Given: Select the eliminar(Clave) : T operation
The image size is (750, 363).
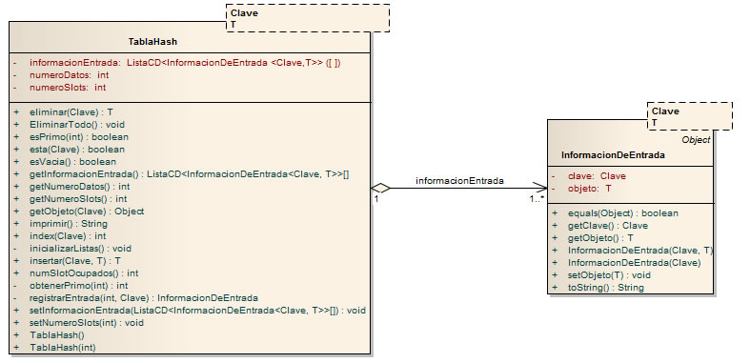Looking at the screenshot, I should [71, 111].
